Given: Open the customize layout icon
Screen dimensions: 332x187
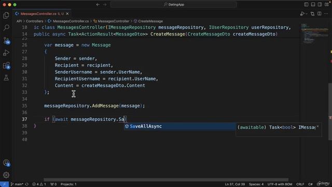Looking at the screenshot, I should 327,5.
